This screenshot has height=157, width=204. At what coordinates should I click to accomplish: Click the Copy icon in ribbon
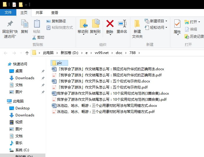(x=24, y=24)
